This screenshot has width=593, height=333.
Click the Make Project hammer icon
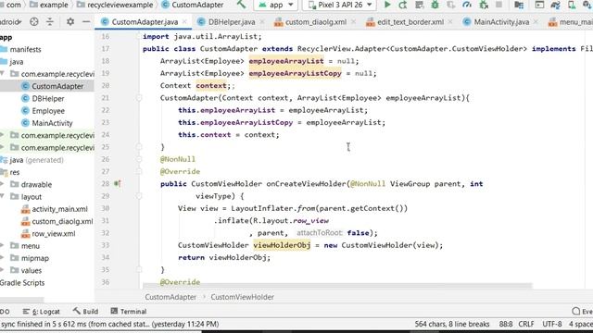click(241, 5)
